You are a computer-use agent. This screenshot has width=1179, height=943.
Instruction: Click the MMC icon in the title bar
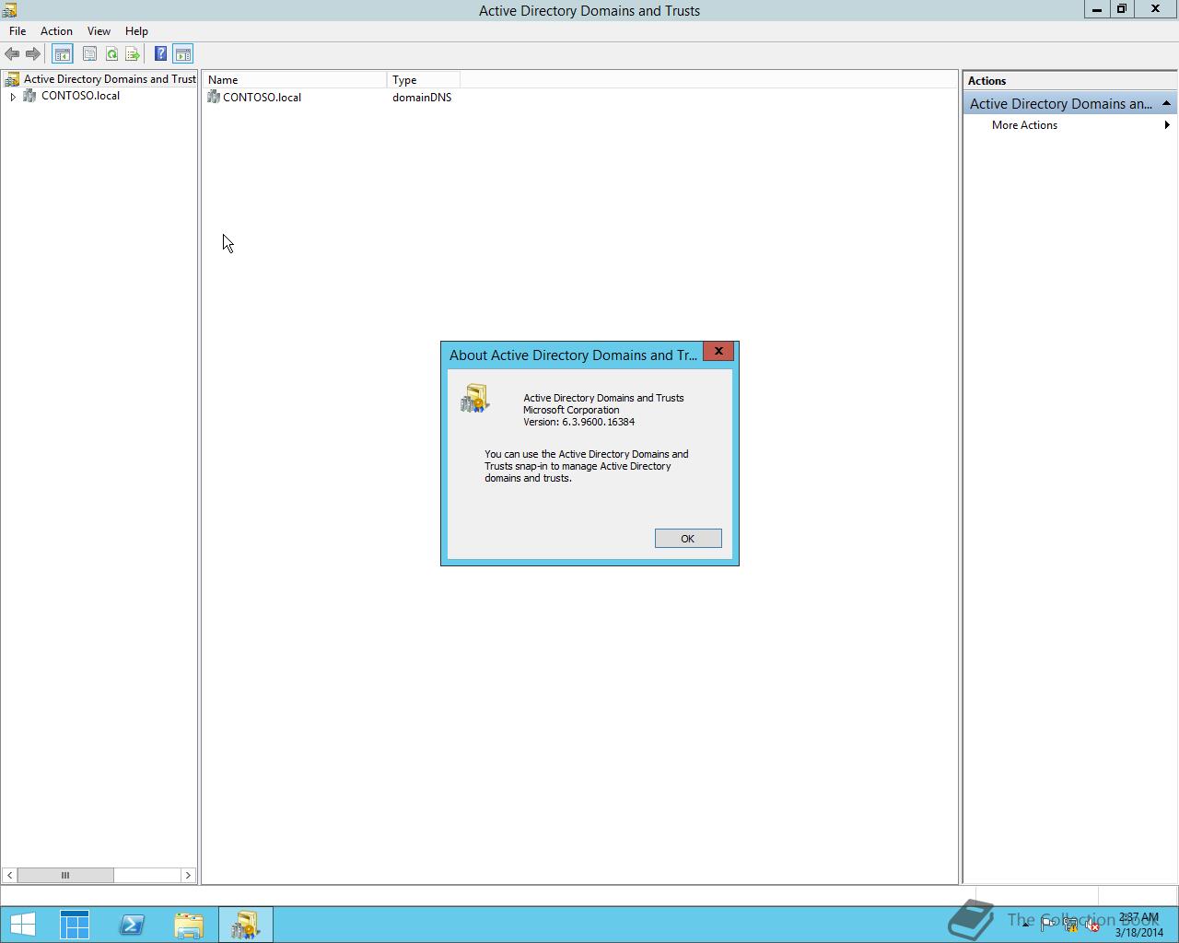[9, 10]
